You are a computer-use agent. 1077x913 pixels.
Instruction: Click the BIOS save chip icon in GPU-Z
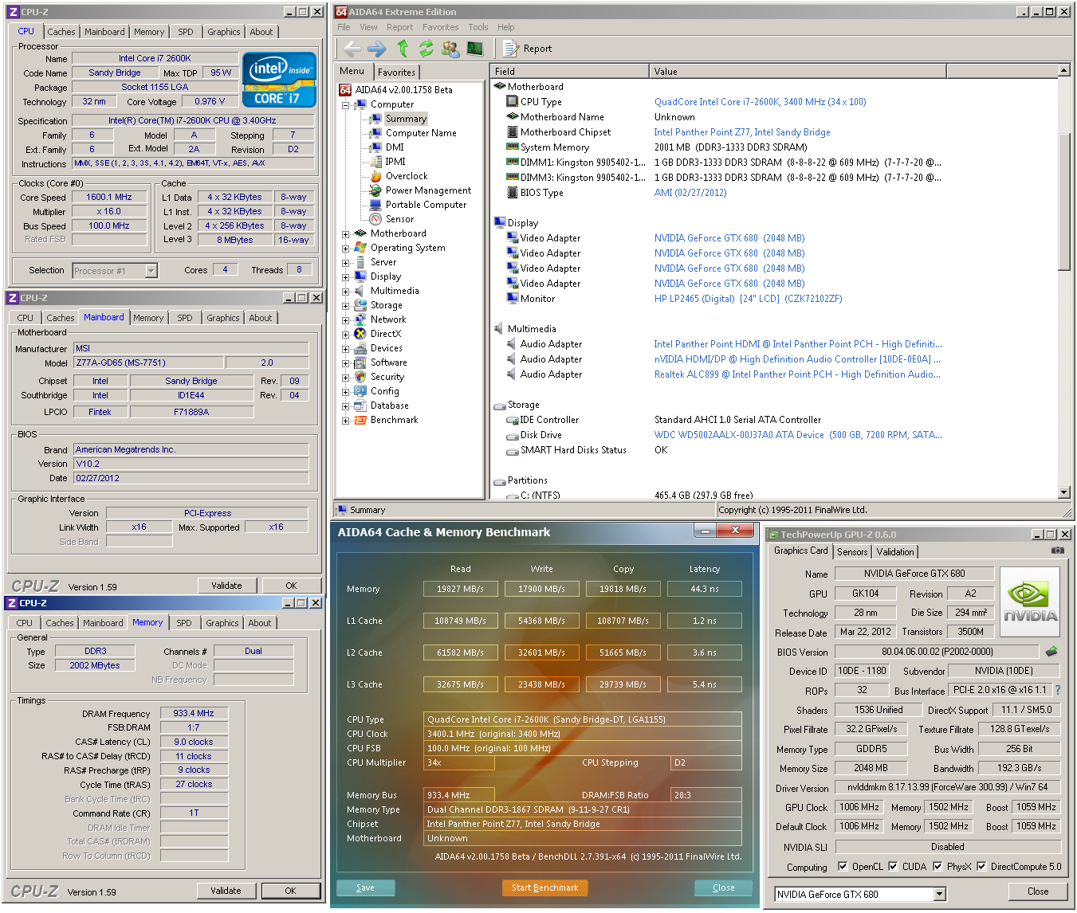click(x=1051, y=652)
